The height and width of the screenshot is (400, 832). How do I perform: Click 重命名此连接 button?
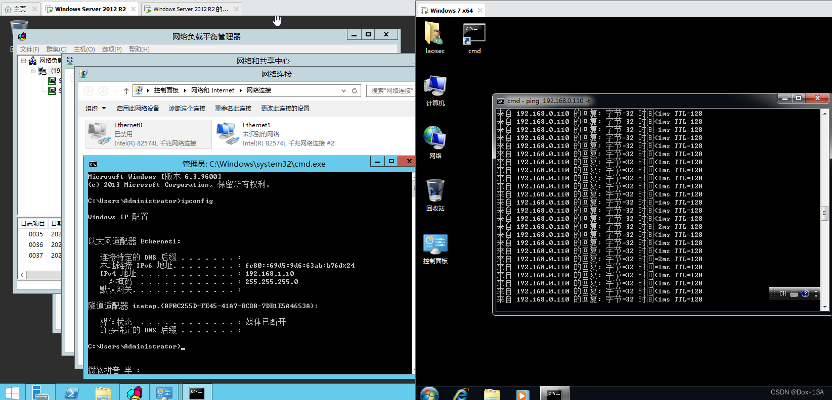click(x=233, y=108)
